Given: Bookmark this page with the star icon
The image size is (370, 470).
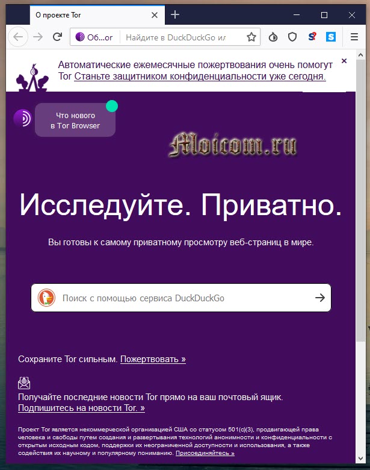Looking at the screenshot, I should (251, 37).
